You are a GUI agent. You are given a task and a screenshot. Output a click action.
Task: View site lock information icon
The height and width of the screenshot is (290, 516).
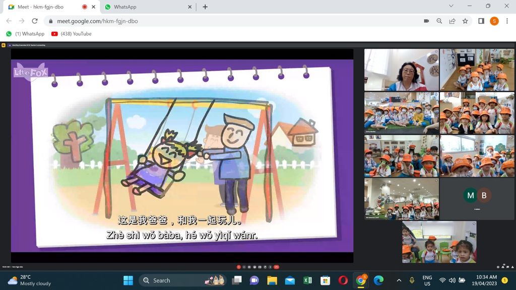(50, 21)
